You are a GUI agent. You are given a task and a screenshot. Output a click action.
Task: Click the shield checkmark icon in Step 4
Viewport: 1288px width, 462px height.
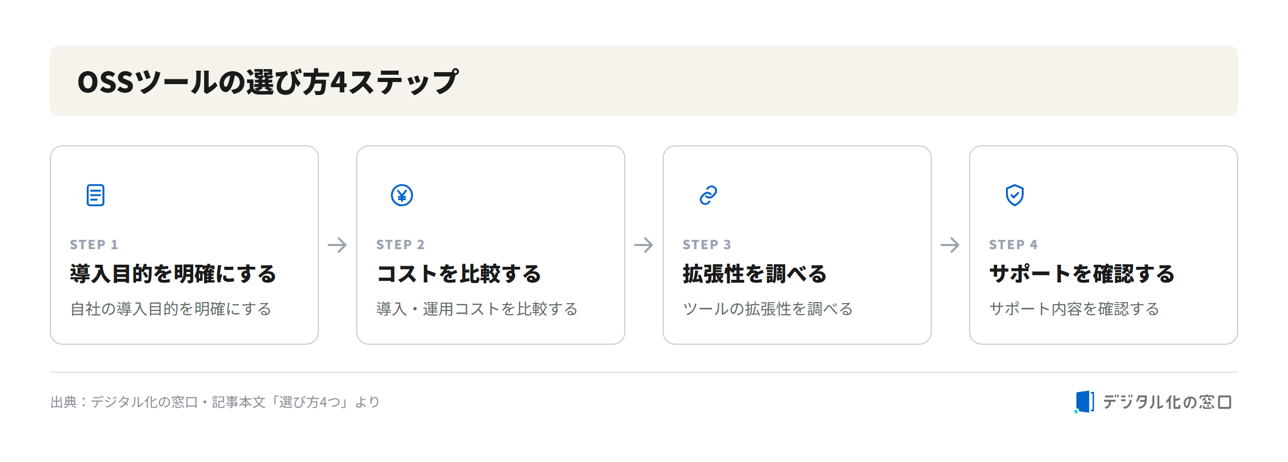[x=1015, y=195]
